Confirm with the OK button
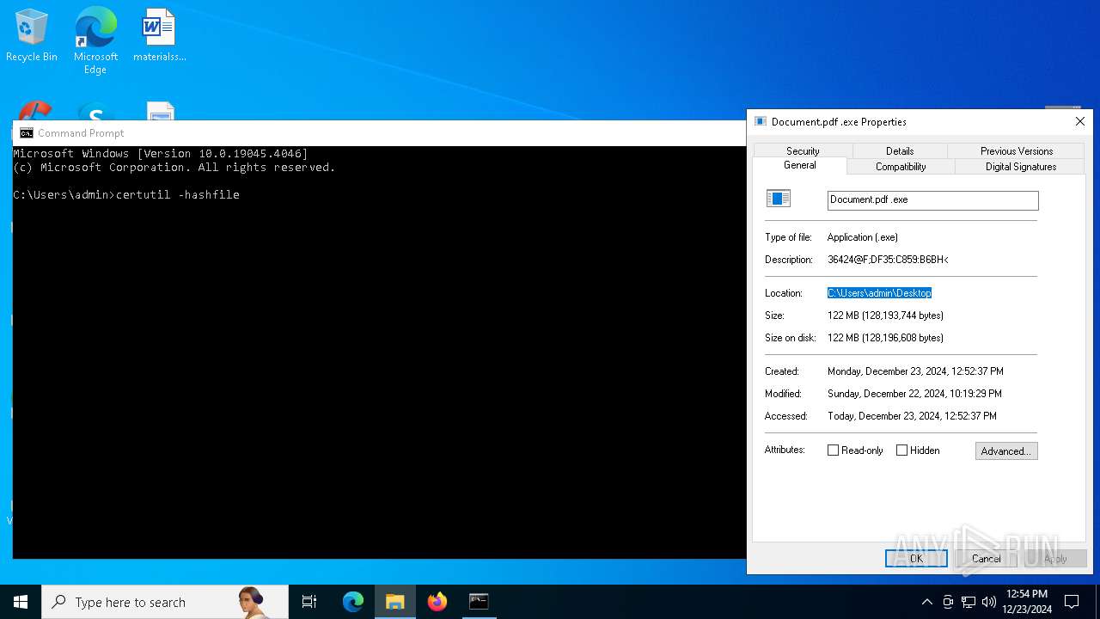 [916, 558]
